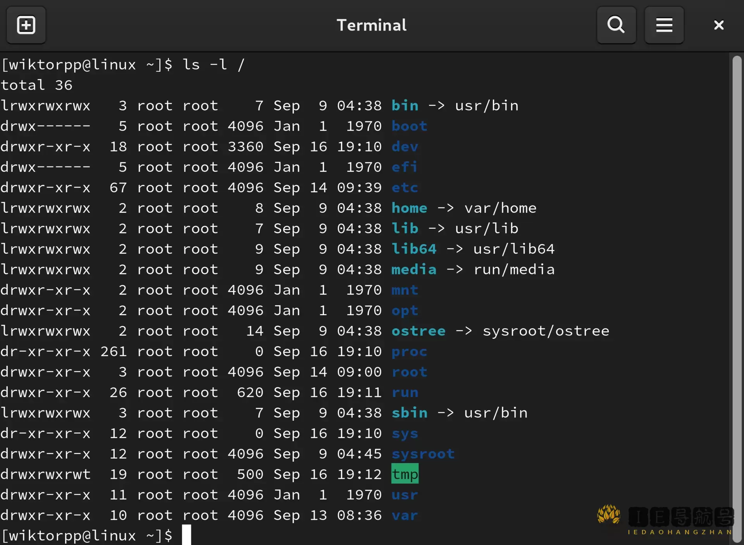Click the link count '261' in proc row
Viewport: 744px width, 545px height.
click(x=114, y=352)
